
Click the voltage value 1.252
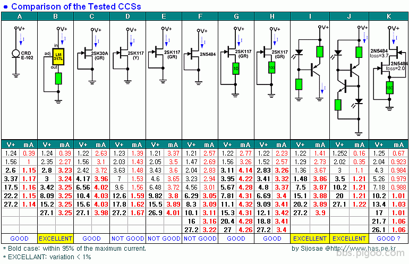click(x=339, y=154)
